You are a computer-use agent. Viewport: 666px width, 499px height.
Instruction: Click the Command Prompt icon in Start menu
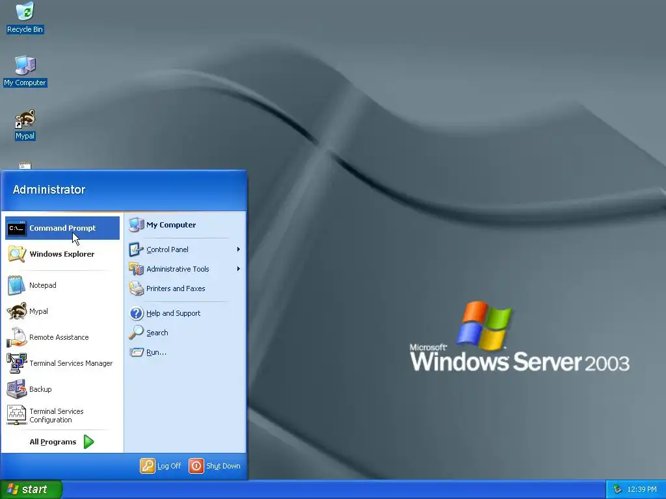point(16,228)
